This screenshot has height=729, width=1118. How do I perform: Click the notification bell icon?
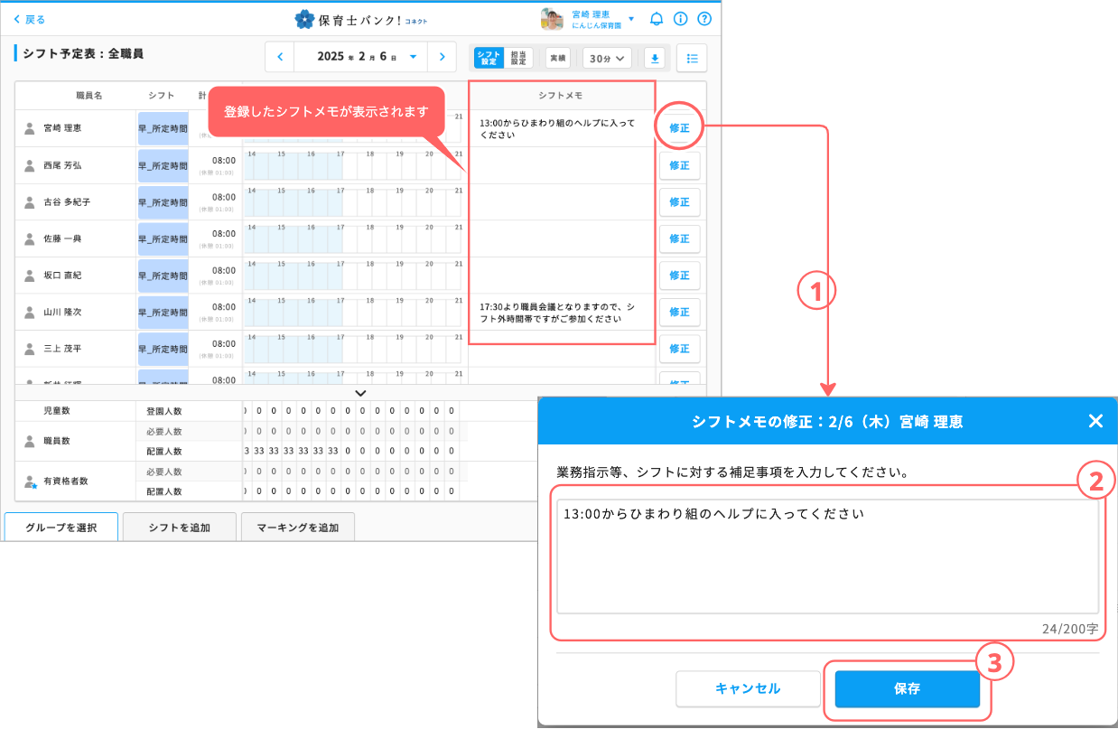point(657,19)
